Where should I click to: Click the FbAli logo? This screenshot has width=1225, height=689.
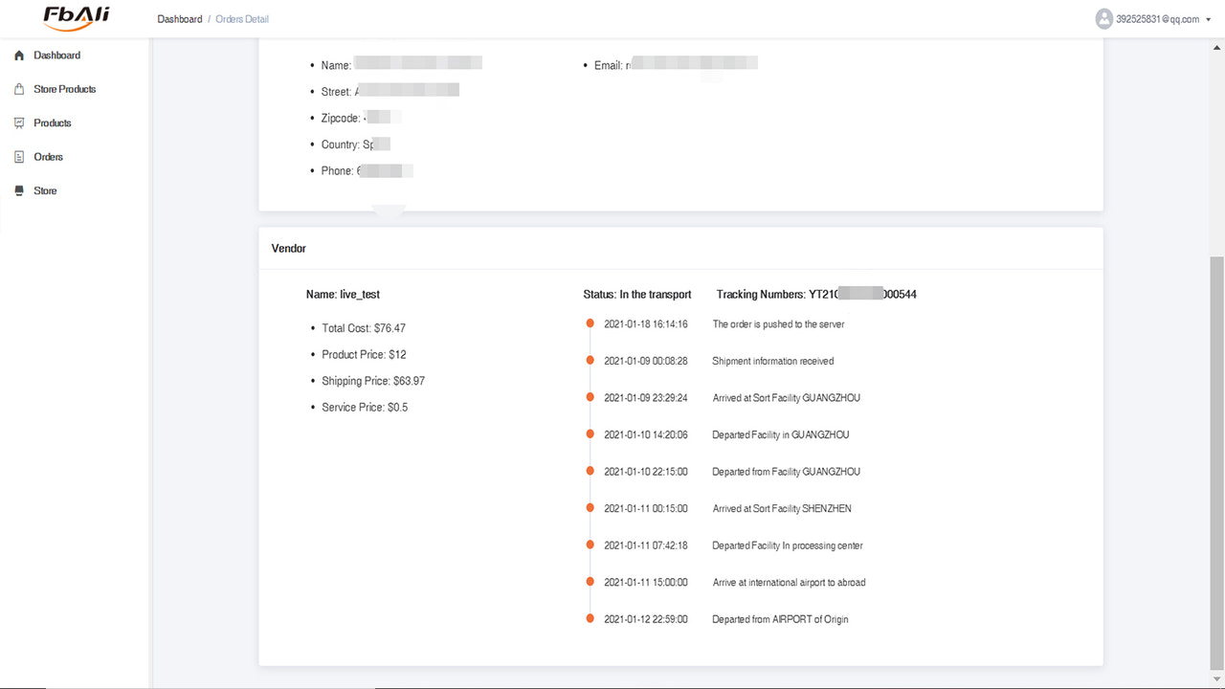(x=75, y=18)
